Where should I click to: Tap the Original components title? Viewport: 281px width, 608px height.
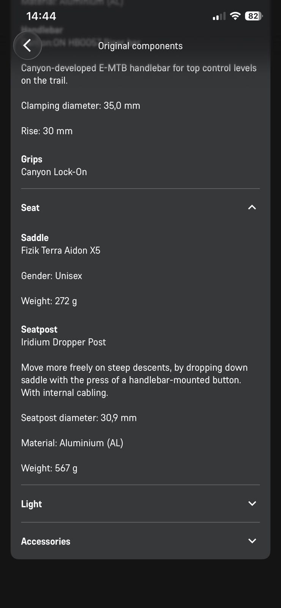pos(140,46)
